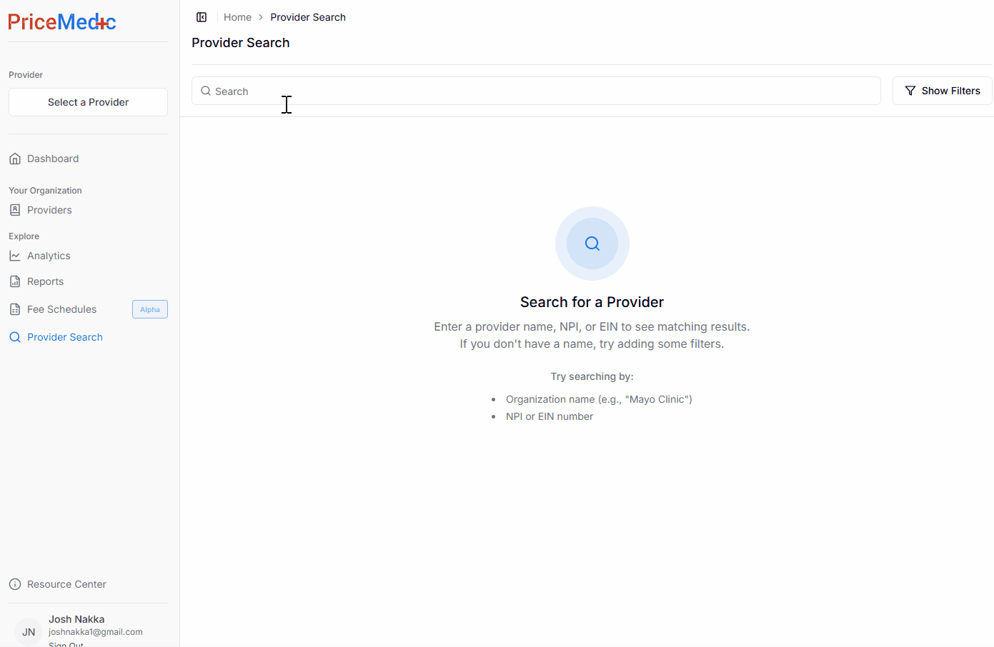
Task: Click the 'NPI or EIN number' hint
Action: pos(550,416)
